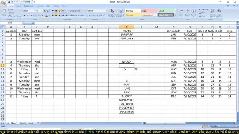Toggle Middle Align
239x134 pixels.
pos(56,11)
